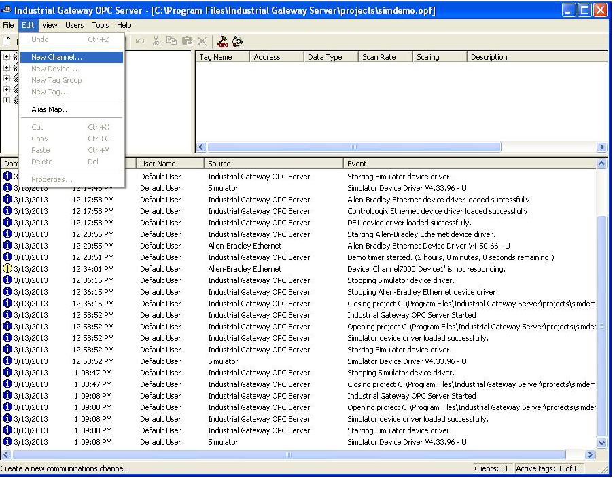Launch the OPC Quick Client tool
The image size is (615, 478).
[x=222, y=41]
